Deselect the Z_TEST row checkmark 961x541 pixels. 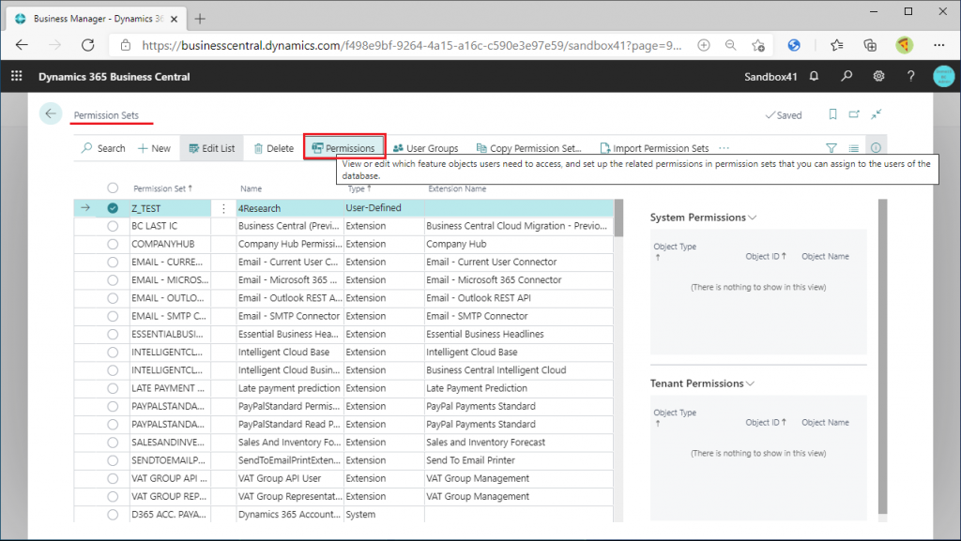113,208
